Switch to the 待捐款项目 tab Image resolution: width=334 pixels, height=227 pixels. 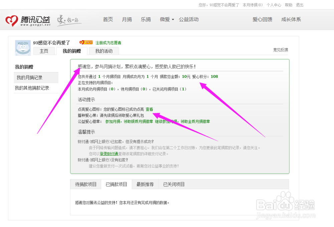[86, 184]
